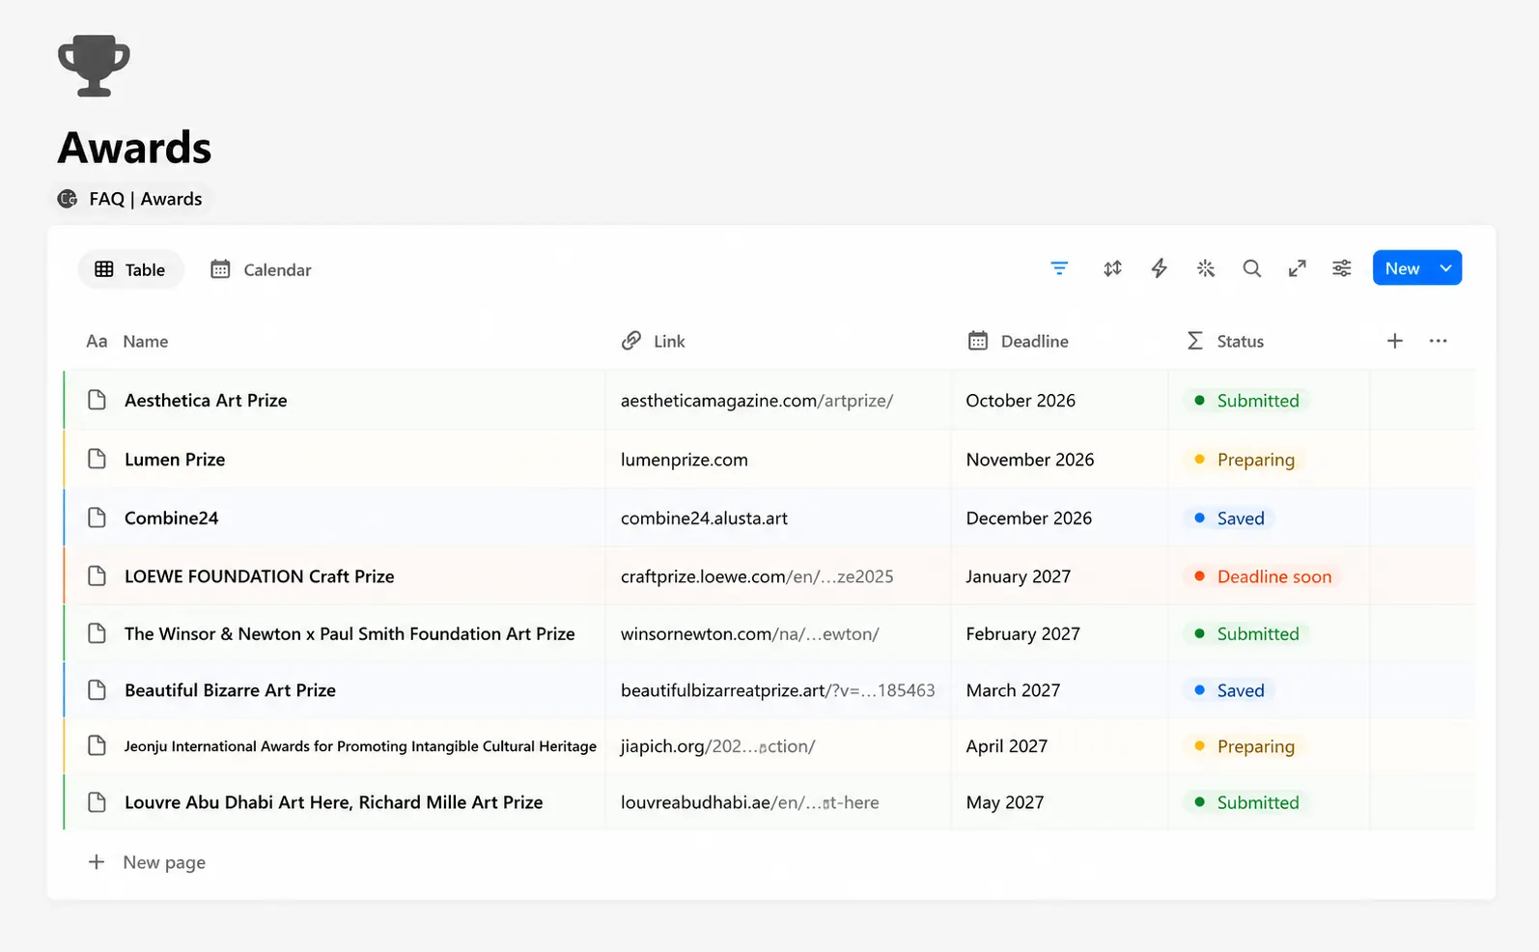
Task: Open automations lightning bolt icon
Action: [1159, 268]
